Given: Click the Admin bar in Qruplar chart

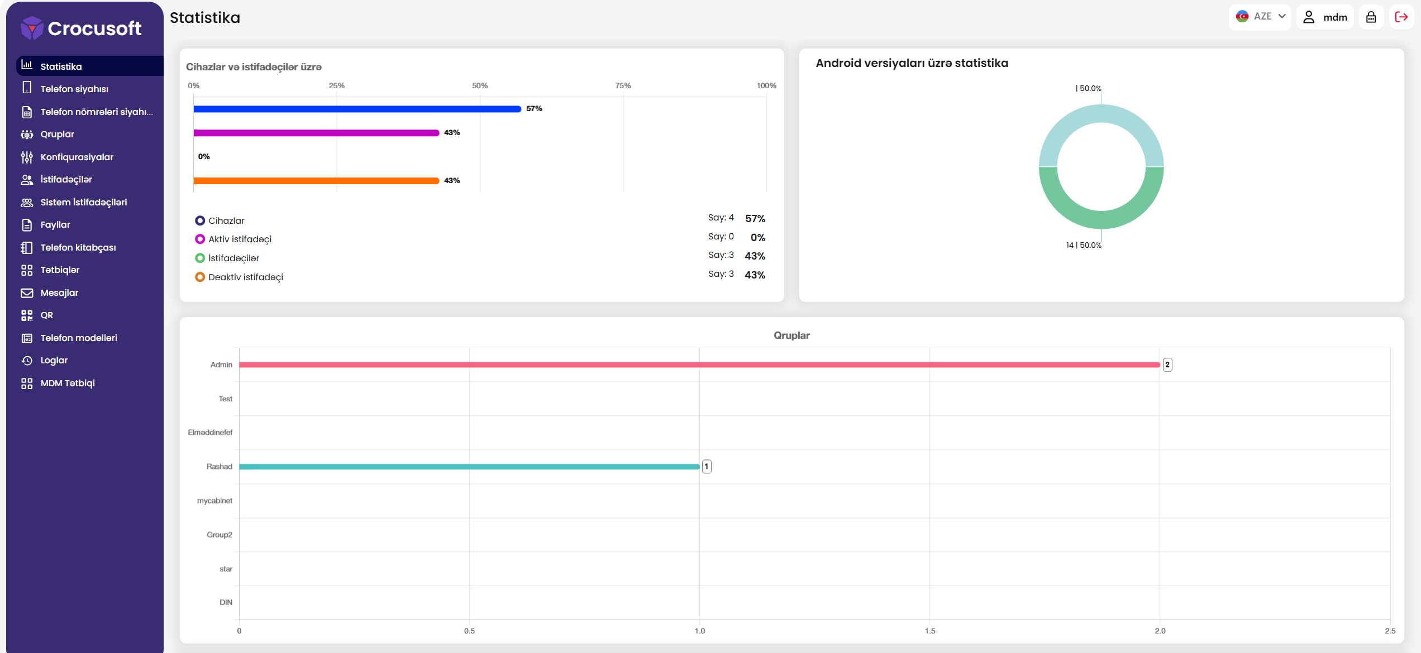Looking at the screenshot, I should 698,365.
